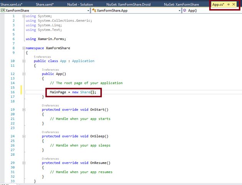
Task: Click line number 33 in gutter
Action: click(13, 181)
